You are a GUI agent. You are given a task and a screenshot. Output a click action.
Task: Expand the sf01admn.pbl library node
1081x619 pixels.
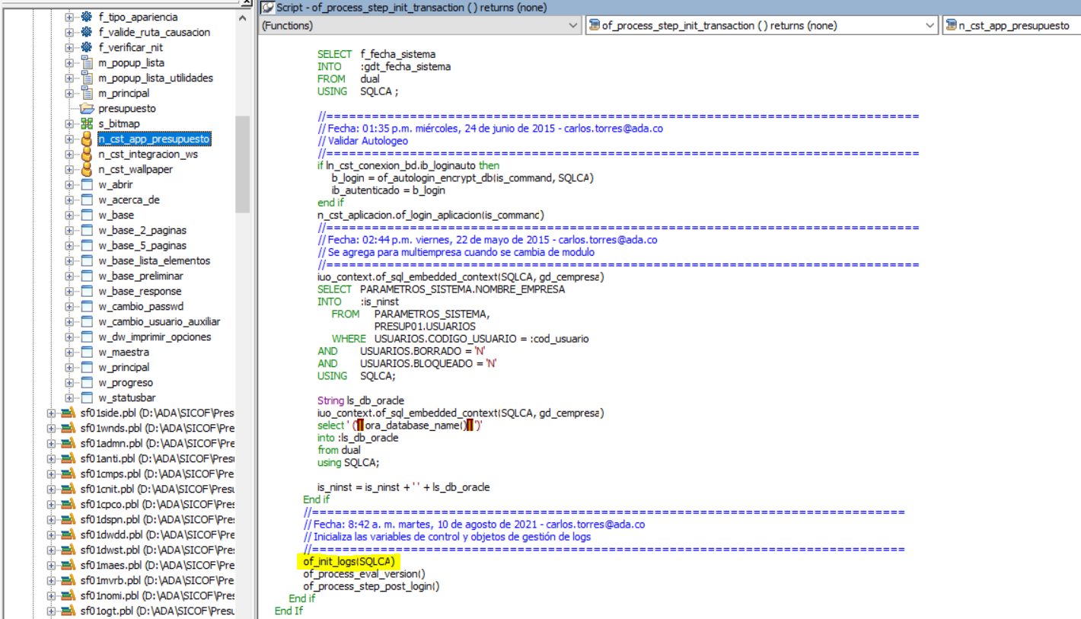click(52, 443)
